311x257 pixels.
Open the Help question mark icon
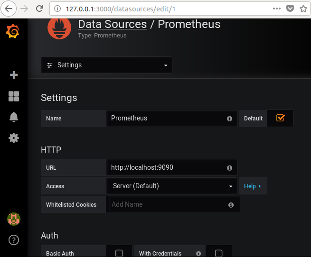(14, 240)
